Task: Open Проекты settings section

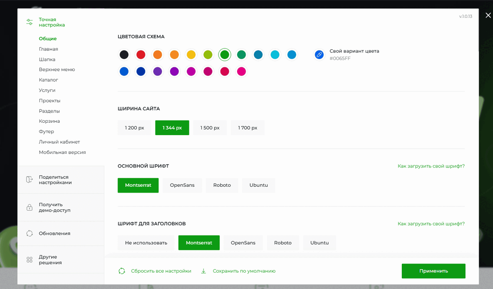Action: tap(50, 101)
